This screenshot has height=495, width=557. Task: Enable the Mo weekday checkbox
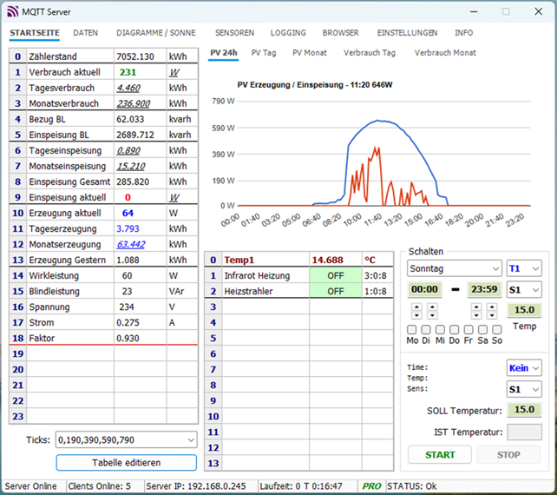[412, 330]
